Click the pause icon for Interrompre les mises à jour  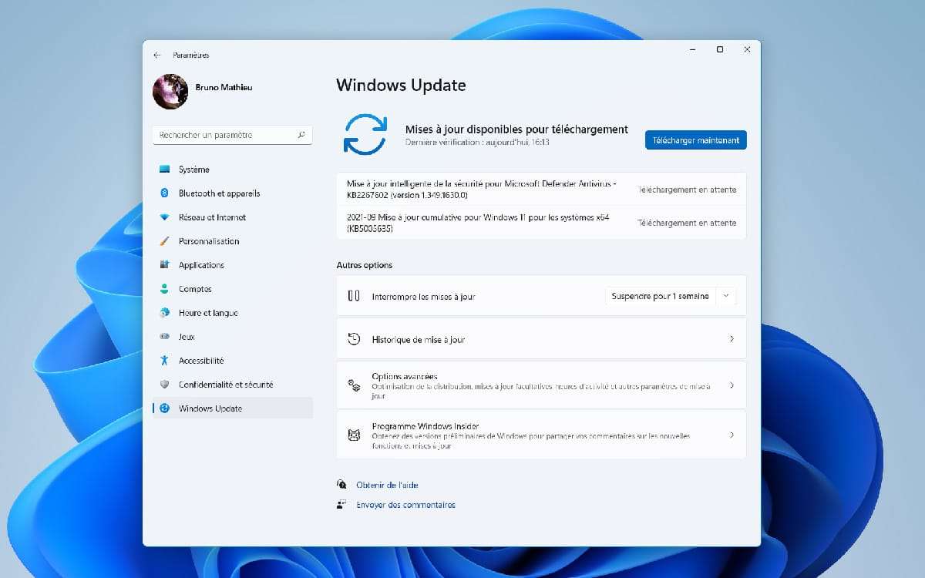point(354,296)
